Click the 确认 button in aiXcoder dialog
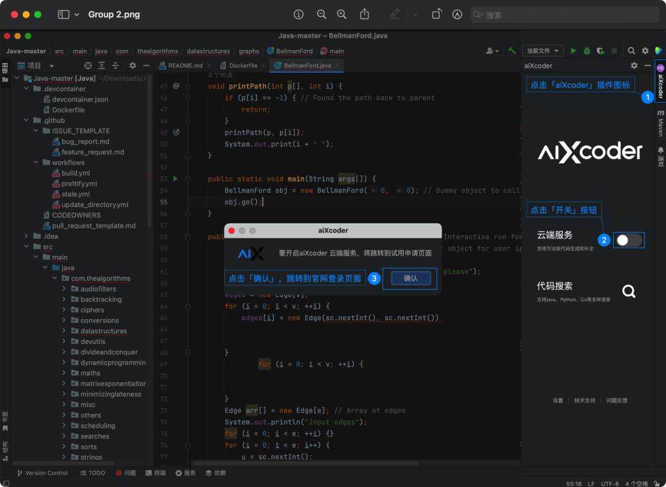 pyautogui.click(x=410, y=278)
